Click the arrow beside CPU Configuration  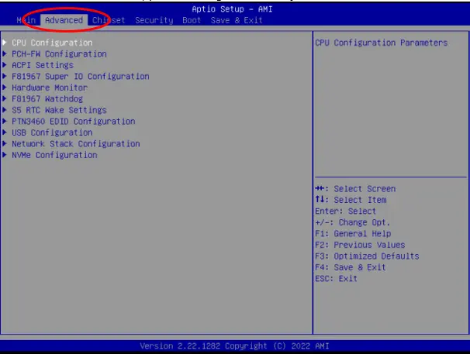[5, 43]
